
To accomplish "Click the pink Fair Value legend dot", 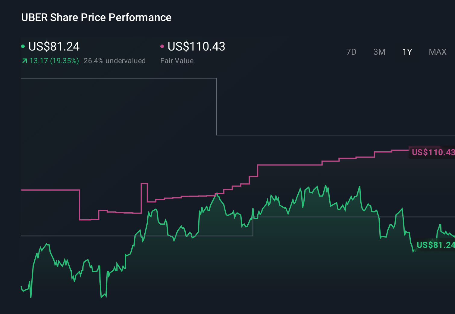I will pos(162,46).
